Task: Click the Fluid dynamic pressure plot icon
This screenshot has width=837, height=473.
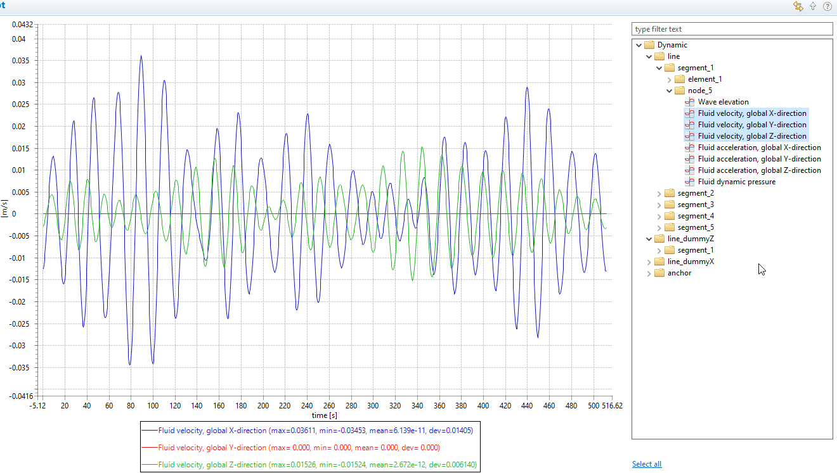Action: pos(690,182)
